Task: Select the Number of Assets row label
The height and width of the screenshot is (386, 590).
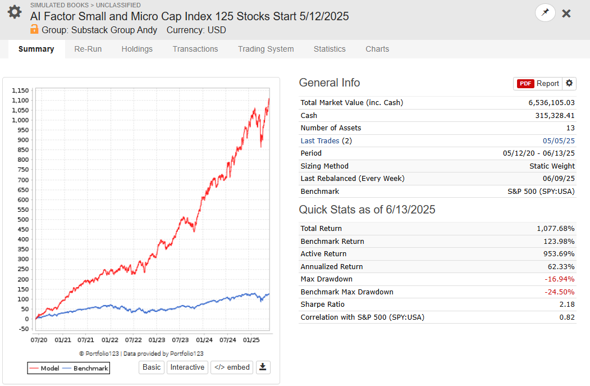Action: (x=331, y=128)
